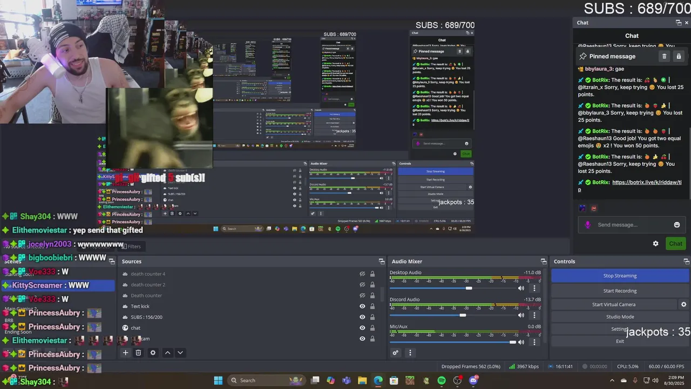
Task: Open Spotify from the taskbar
Action: pyautogui.click(x=442, y=380)
